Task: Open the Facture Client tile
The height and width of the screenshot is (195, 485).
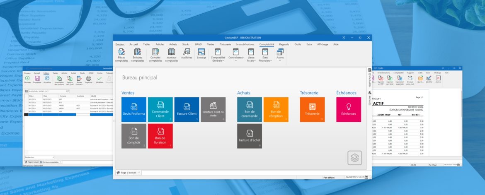Action: (187, 109)
